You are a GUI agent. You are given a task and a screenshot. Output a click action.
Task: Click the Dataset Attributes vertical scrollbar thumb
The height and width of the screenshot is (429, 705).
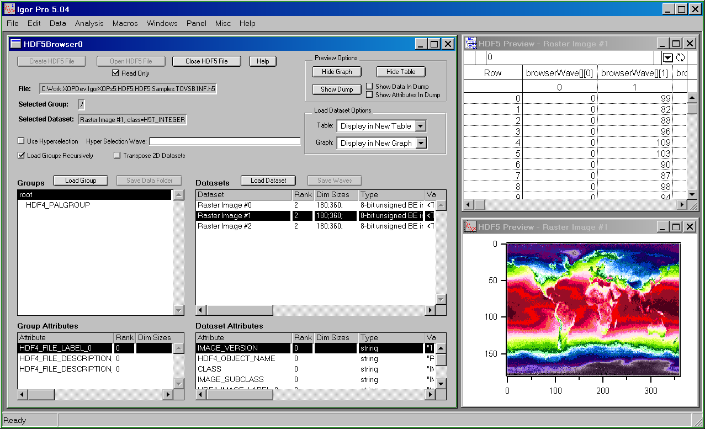tap(441, 360)
